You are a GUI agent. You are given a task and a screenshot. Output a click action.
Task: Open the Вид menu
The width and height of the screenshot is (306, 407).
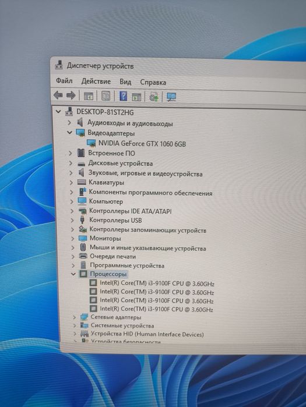[x=125, y=82]
